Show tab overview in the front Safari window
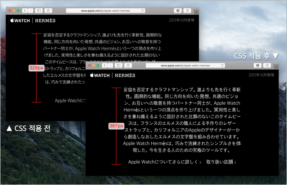 [x=267, y=66]
